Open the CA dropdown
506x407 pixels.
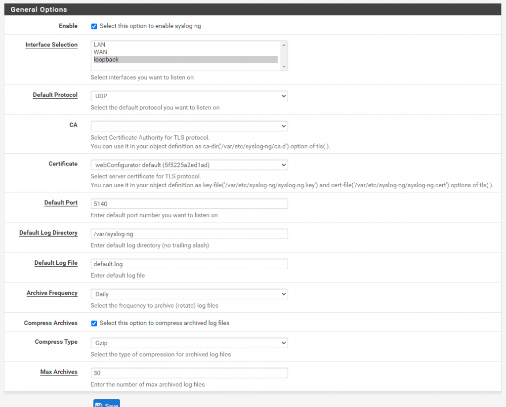[189, 126]
